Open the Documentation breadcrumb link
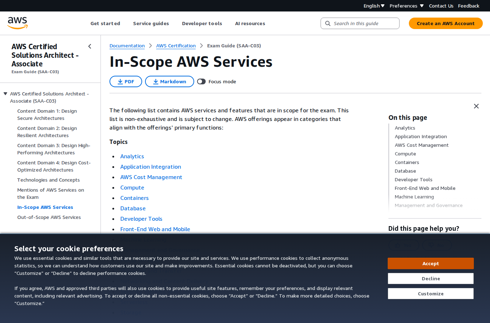 (x=127, y=46)
